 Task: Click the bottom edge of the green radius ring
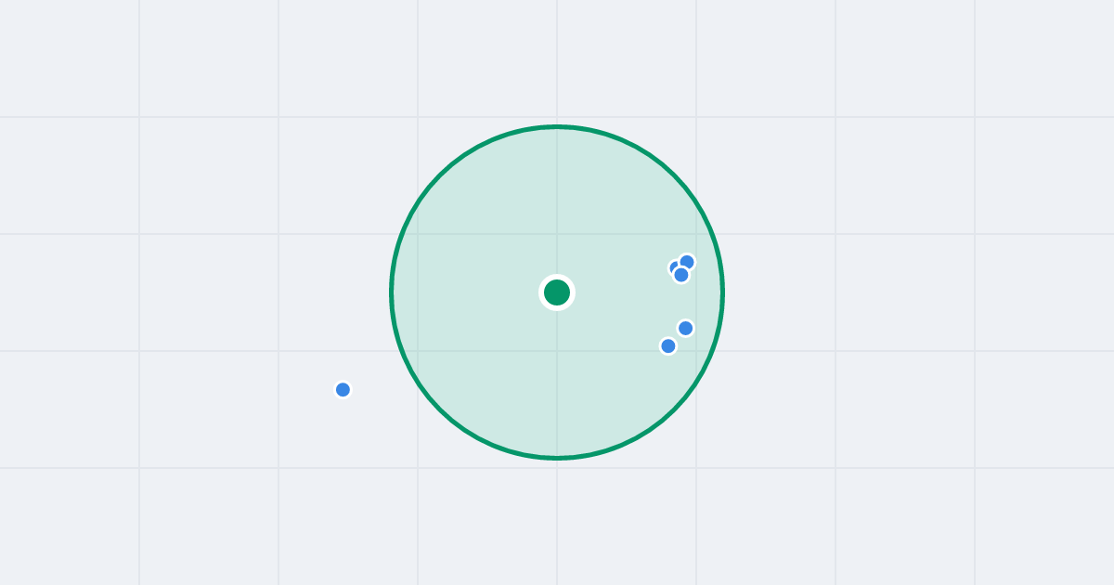click(x=557, y=458)
